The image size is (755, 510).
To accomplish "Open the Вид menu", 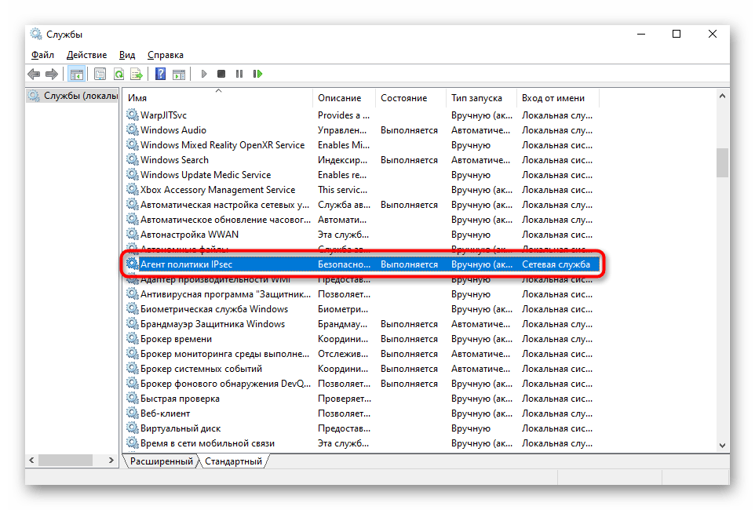I will click(127, 55).
